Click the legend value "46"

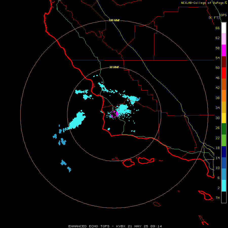218,78
